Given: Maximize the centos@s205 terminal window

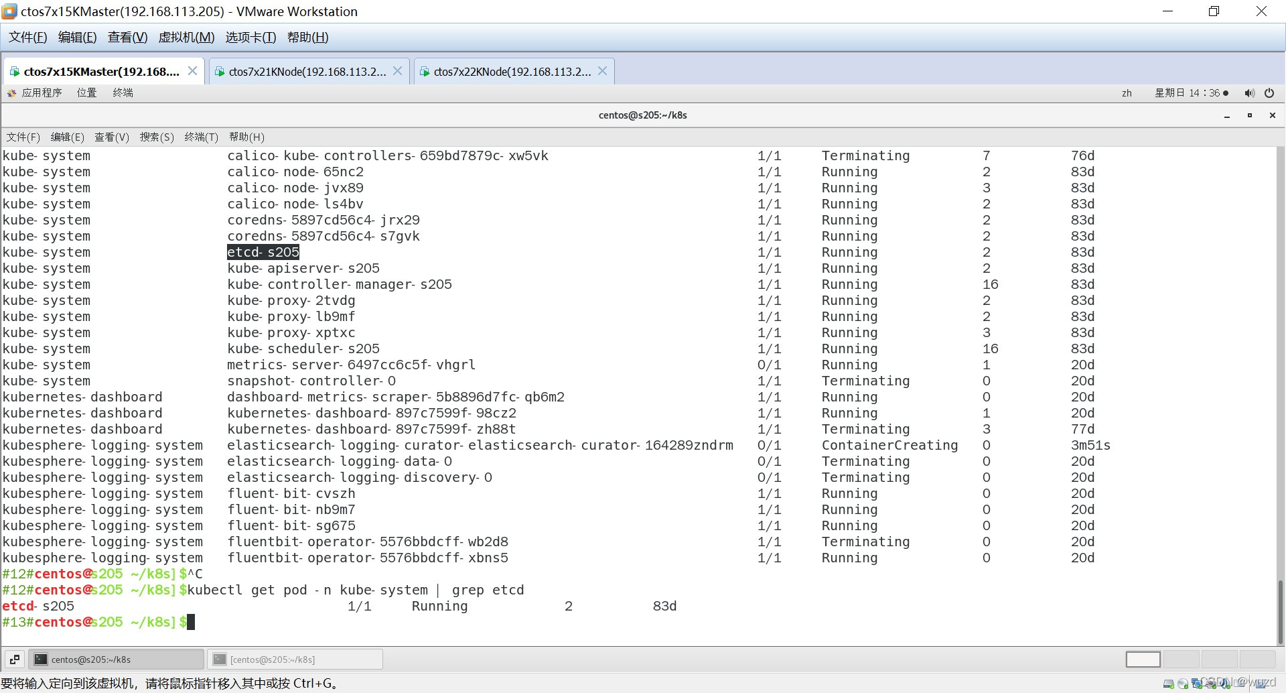Looking at the screenshot, I should point(1250,115).
